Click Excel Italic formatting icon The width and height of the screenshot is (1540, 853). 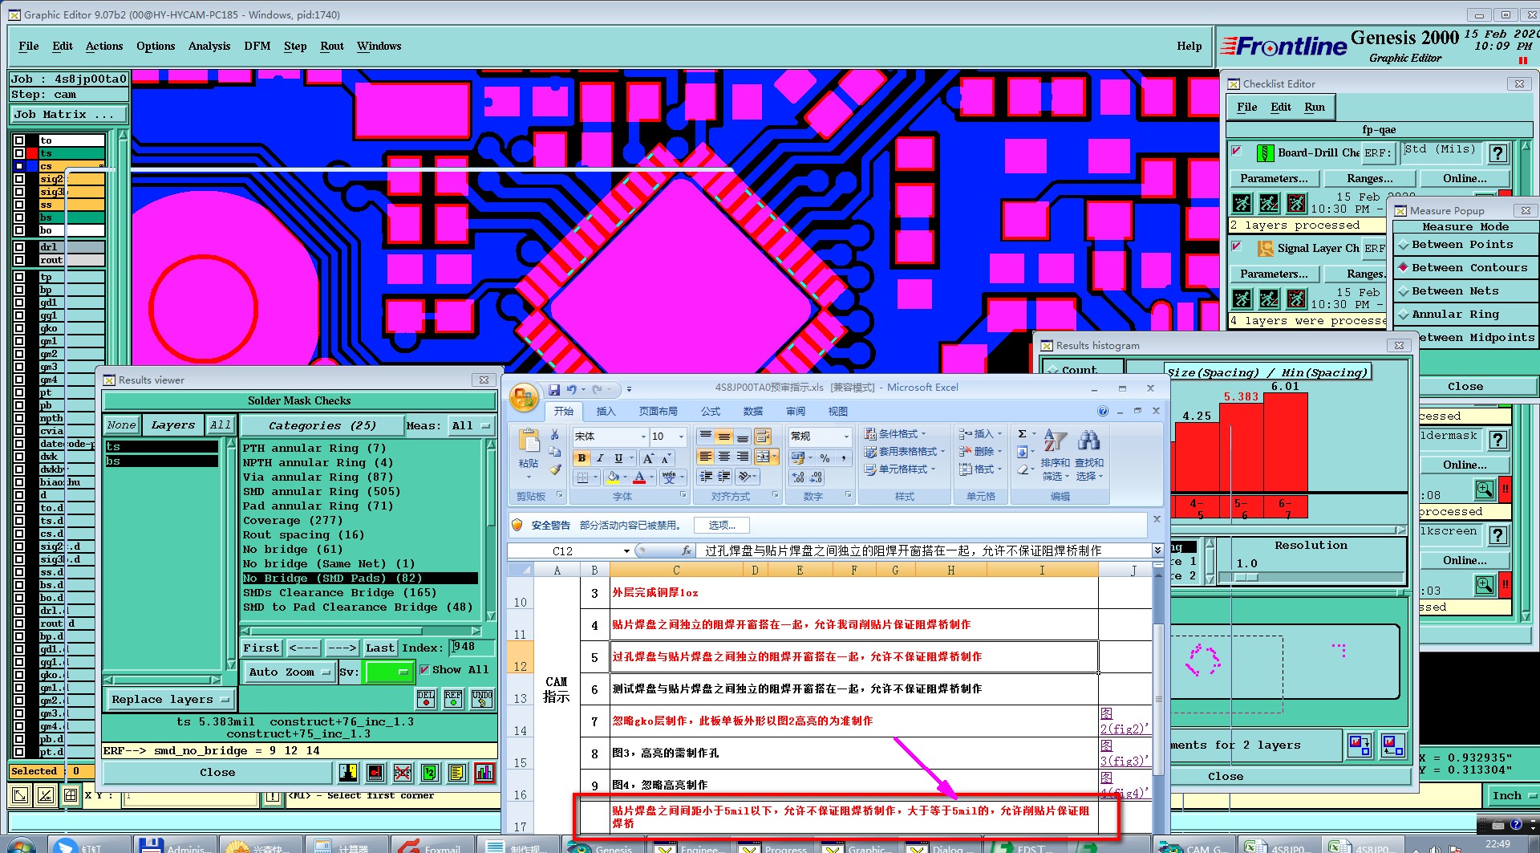(599, 458)
